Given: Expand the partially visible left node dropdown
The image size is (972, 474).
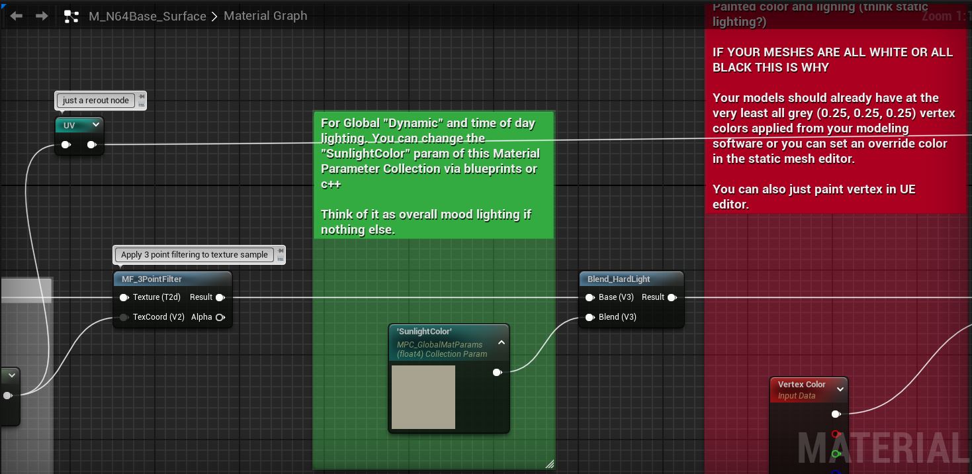Looking at the screenshot, I should (x=12, y=375).
